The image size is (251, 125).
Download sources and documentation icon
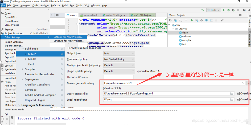[x=180, y=20]
